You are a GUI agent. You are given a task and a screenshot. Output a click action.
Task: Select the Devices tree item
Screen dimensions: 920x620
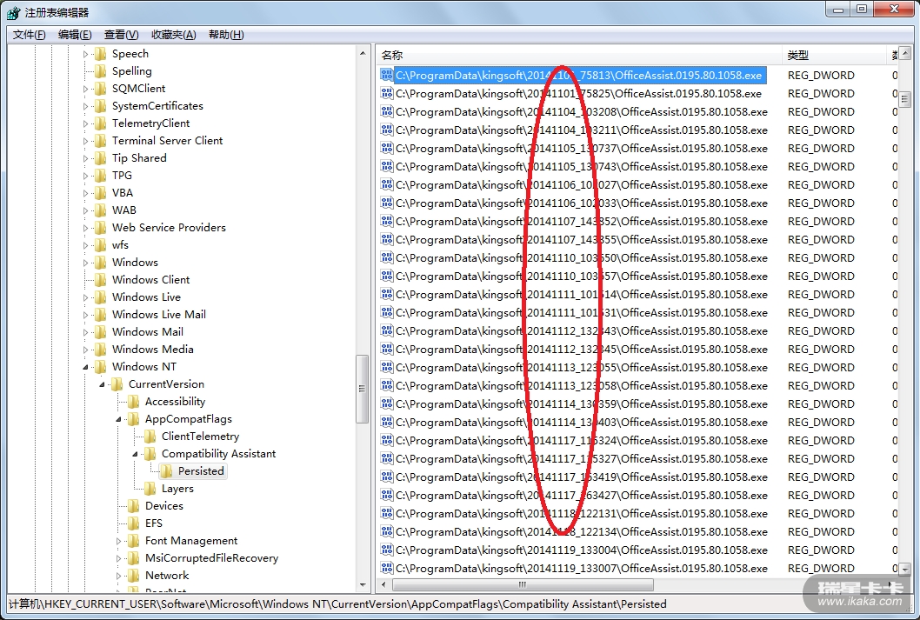click(x=163, y=505)
